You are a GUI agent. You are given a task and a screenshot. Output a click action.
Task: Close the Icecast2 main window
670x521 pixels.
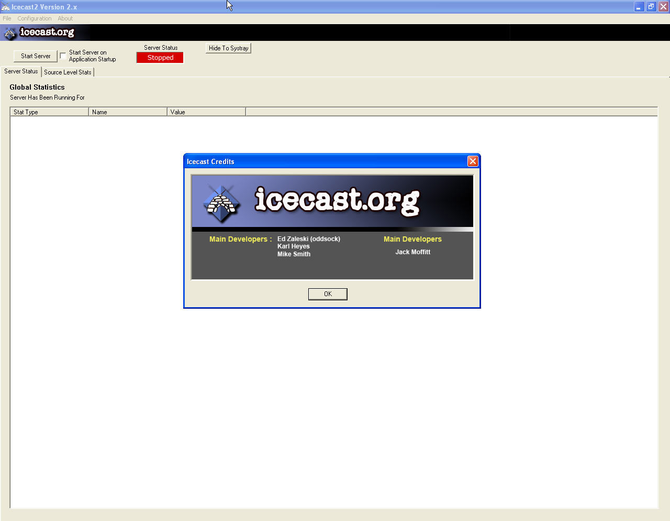point(663,7)
